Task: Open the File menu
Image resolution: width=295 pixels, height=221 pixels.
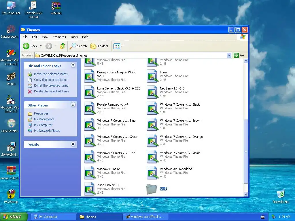Action: click(25, 37)
